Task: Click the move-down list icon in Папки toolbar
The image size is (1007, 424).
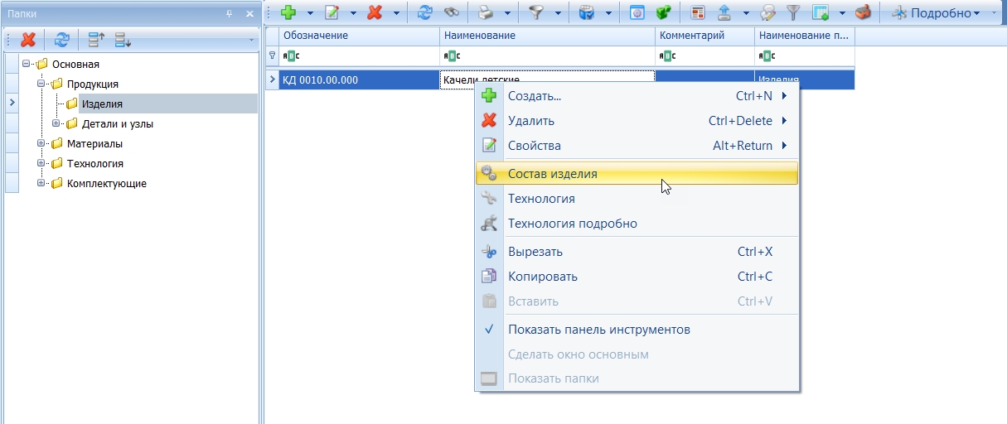Action: 123,40
